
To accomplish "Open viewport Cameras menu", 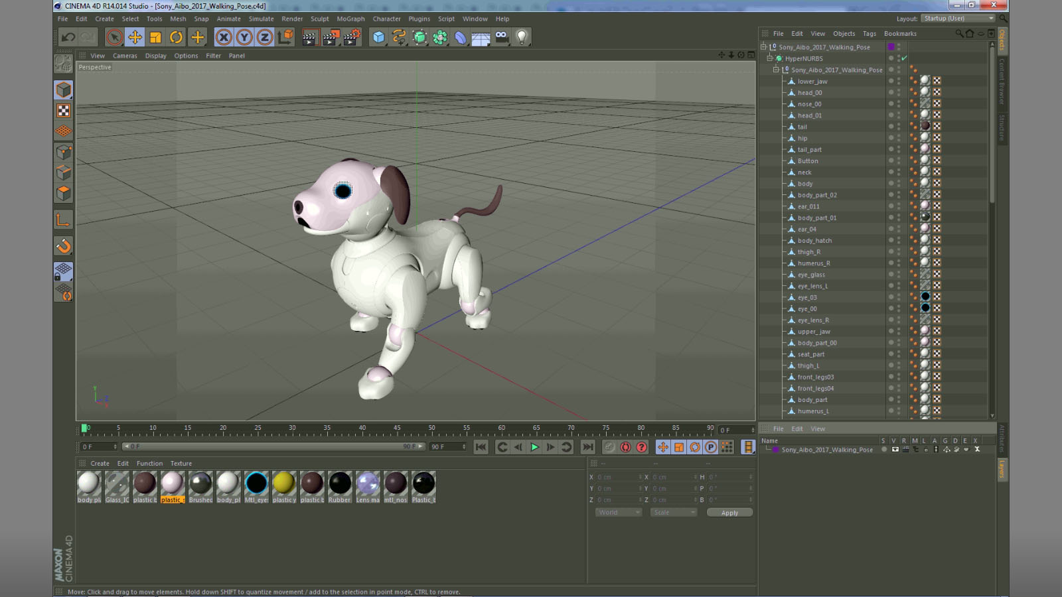I will coord(125,56).
